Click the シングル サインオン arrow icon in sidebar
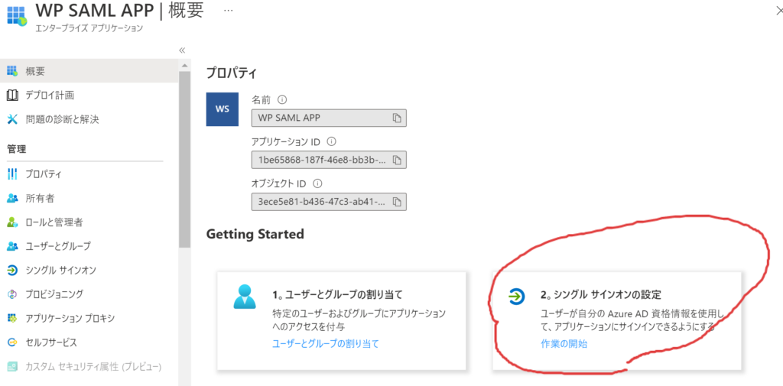This screenshot has width=783, height=386. coord(12,270)
